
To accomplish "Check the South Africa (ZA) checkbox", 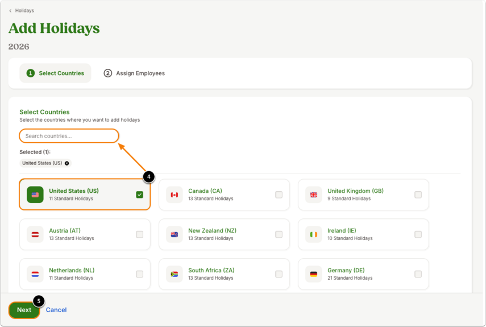I will pos(279,274).
